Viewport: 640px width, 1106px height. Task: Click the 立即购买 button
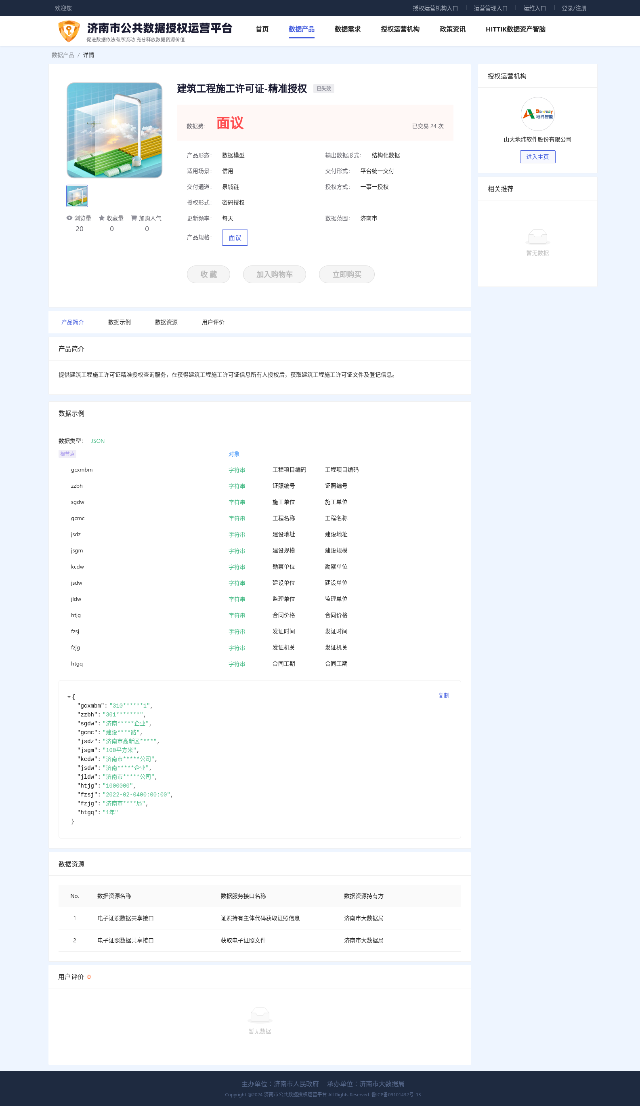click(346, 274)
